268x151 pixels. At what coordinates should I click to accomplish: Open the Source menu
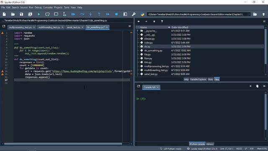[24, 8]
